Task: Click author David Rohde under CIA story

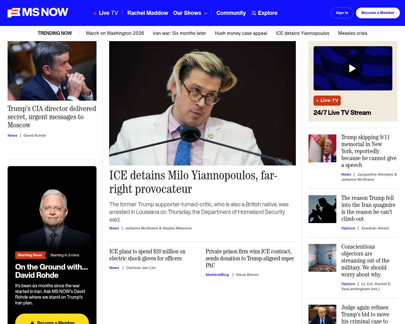Action: 35,135
